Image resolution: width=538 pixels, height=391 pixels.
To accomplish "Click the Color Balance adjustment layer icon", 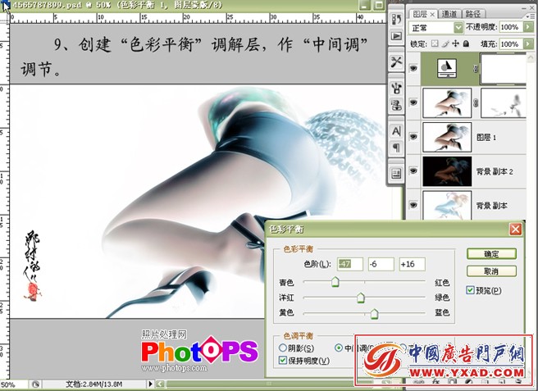I will [447, 68].
